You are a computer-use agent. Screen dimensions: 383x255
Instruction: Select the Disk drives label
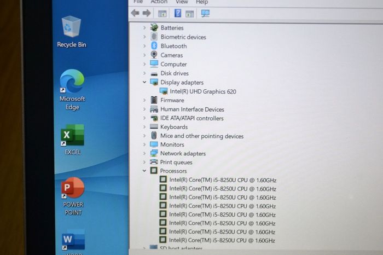(x=175, y=73)
